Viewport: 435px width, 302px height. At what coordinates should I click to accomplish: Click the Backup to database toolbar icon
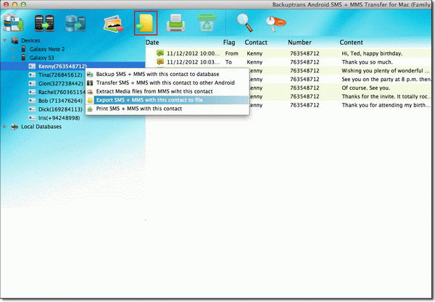pos(13,22)
